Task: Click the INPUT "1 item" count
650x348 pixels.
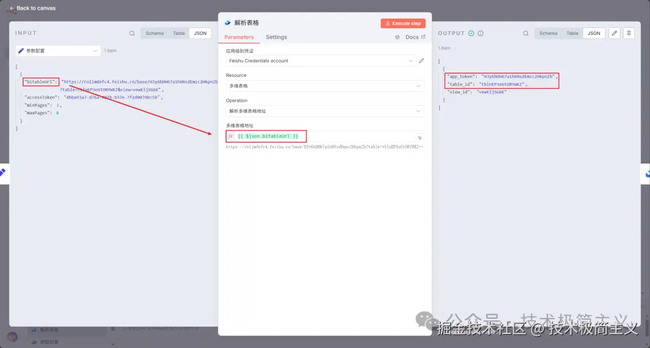Action: pyautogui.click(x=110, y=50)
